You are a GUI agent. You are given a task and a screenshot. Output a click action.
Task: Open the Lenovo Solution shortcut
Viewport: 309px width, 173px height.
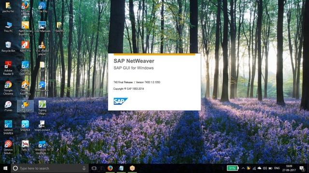(8, 148)
